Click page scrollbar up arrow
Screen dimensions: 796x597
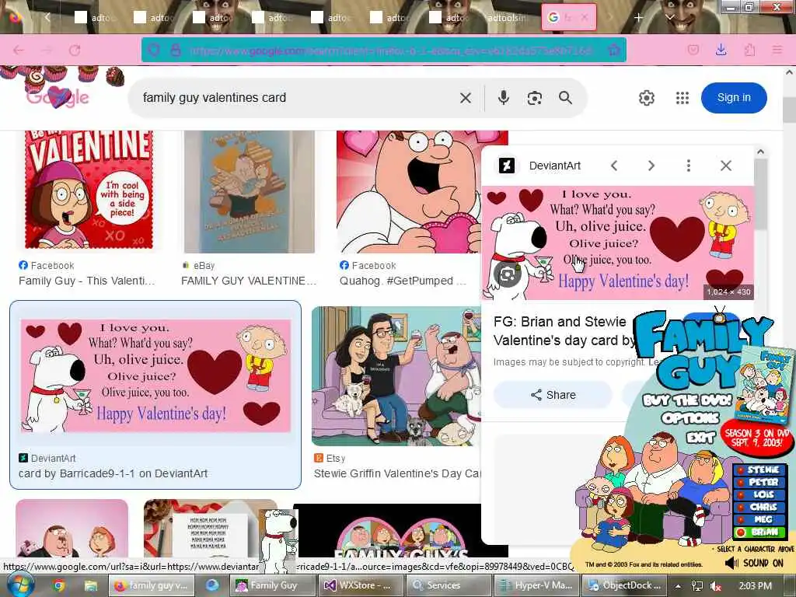789,72
